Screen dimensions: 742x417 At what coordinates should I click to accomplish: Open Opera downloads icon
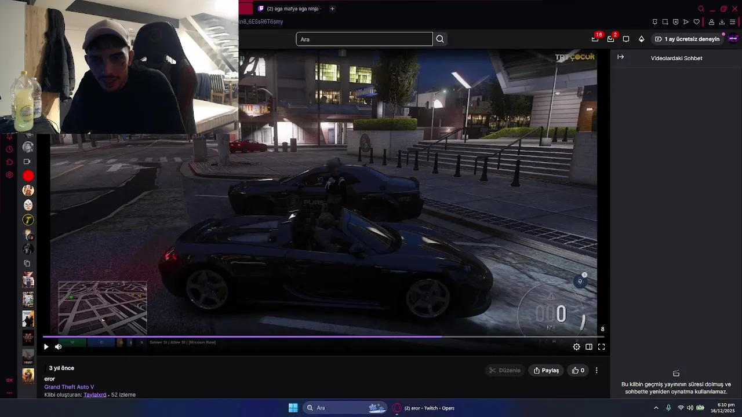pos(722,22)
